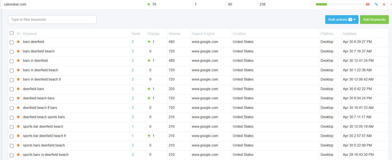Sort by the Updated column header

[x=350, y=34]
